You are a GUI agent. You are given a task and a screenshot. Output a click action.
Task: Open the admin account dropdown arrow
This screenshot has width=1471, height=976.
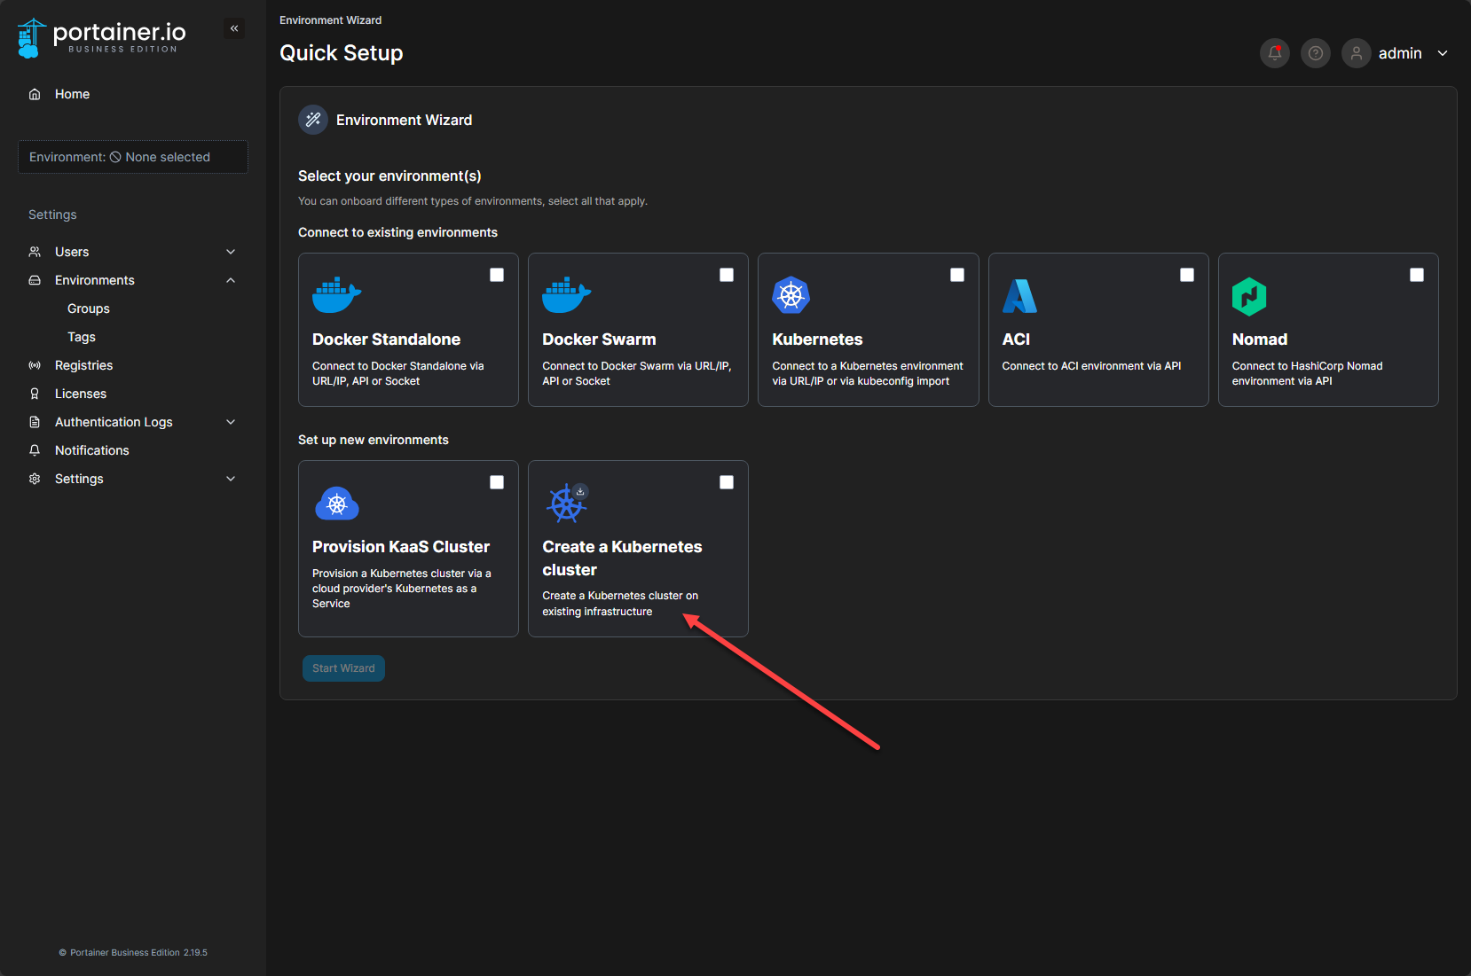(x=1443, y=53)
